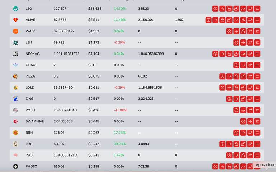The height and width of the screenshot is (172, 276).
Task: Click ZING staked amount 3,224.023
Action: [146, 99]
